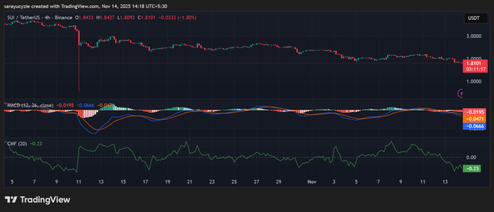Click the TradingView logo at bottom left
This screenshot has height=212, width=494.
tap(38, 200)
